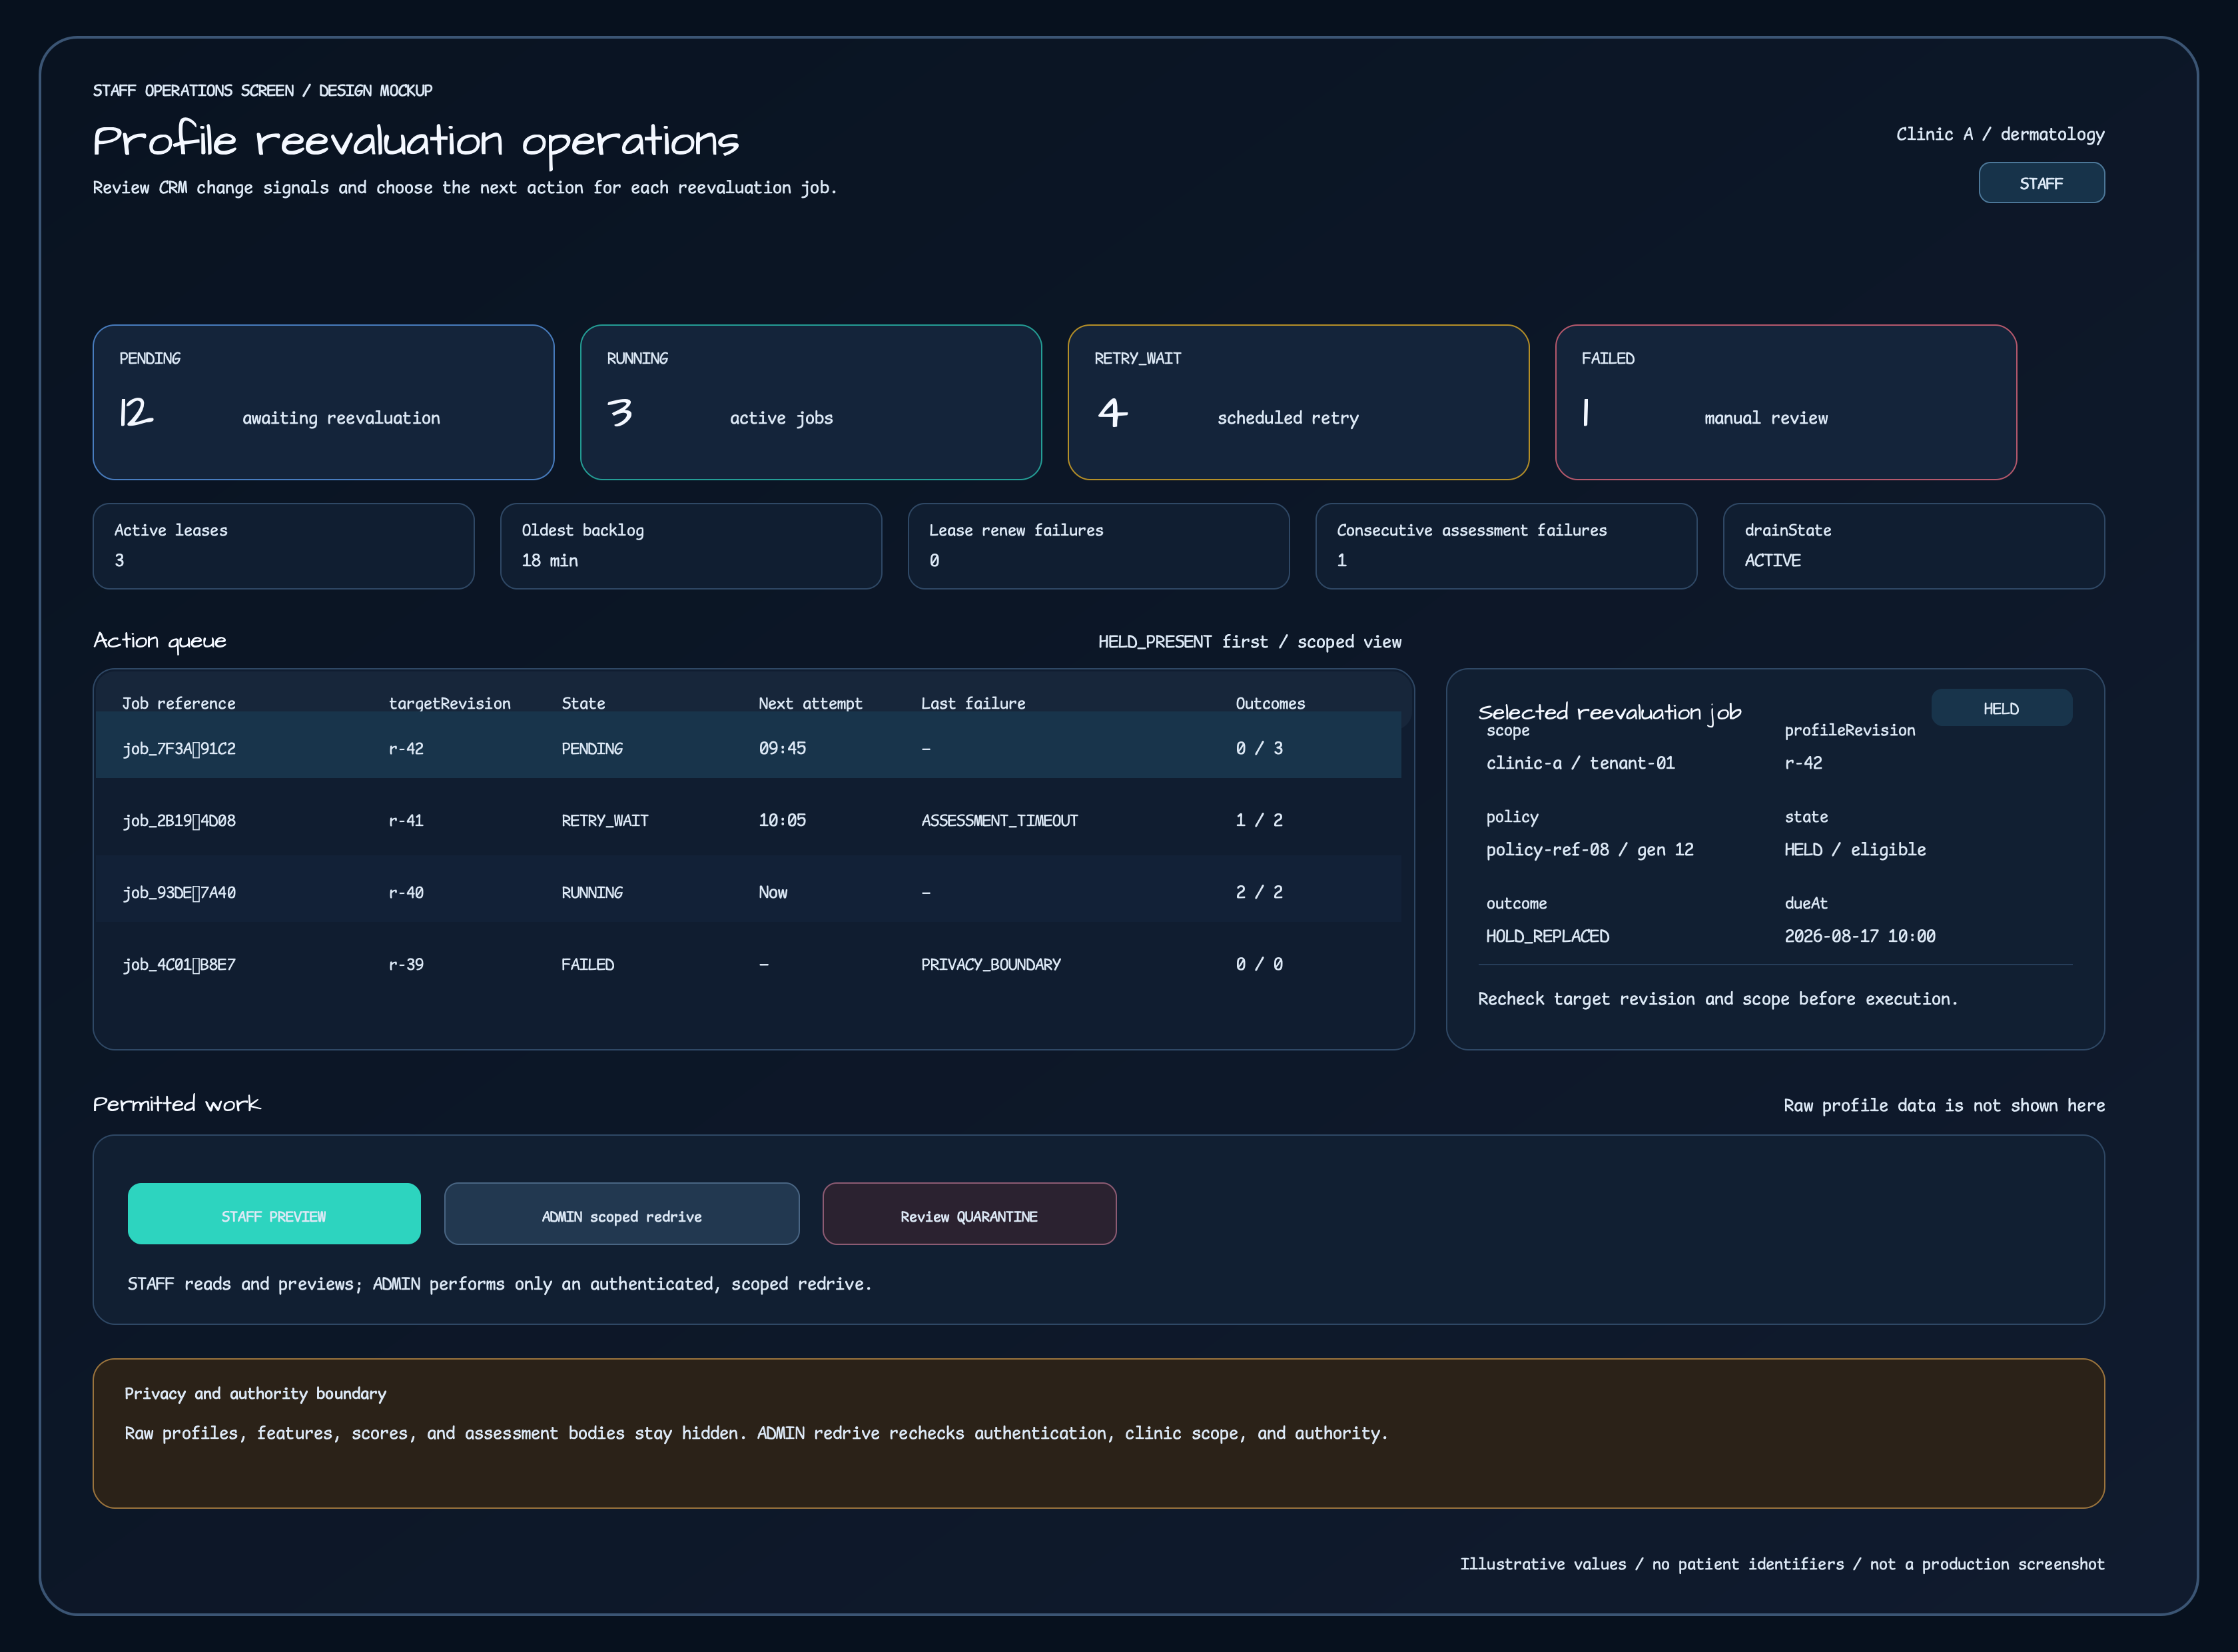The height and width of the screenshot is (1652, 2238).
Task: Click the STAFF PREVIEW button
Action: [x=274, y=1214]
